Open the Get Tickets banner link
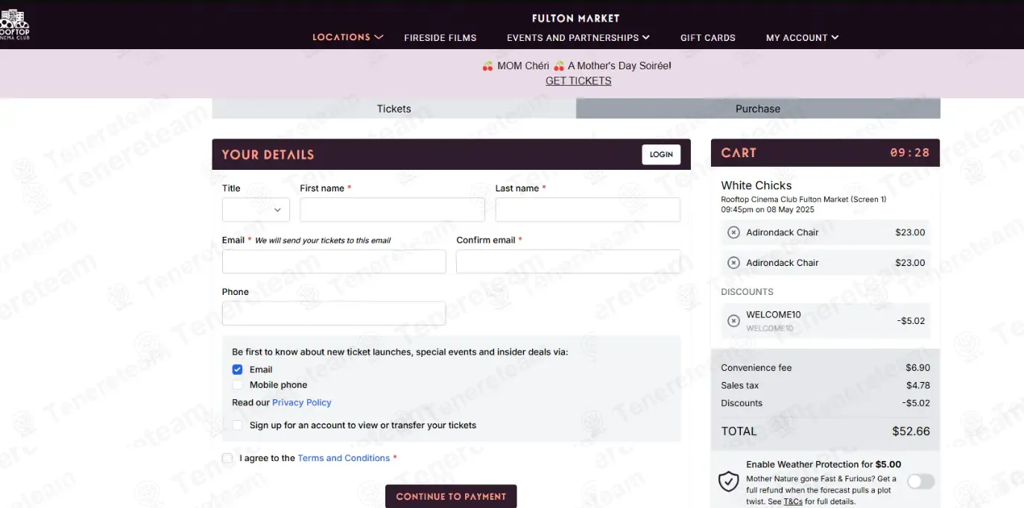 (578, 81)
